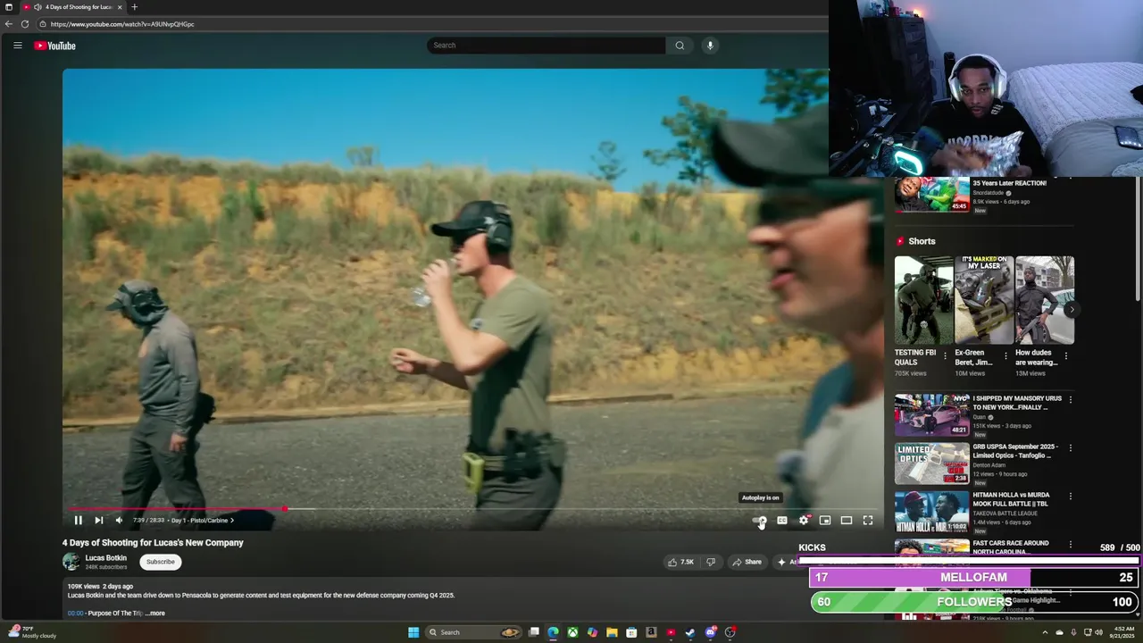Viewport: 1143px width, 643px height.
Task: Toggle the Autoplay switch off
Action: pos(759,521)
